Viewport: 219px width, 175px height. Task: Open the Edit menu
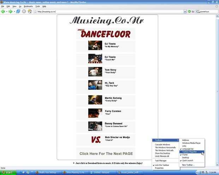coord(8,6)
